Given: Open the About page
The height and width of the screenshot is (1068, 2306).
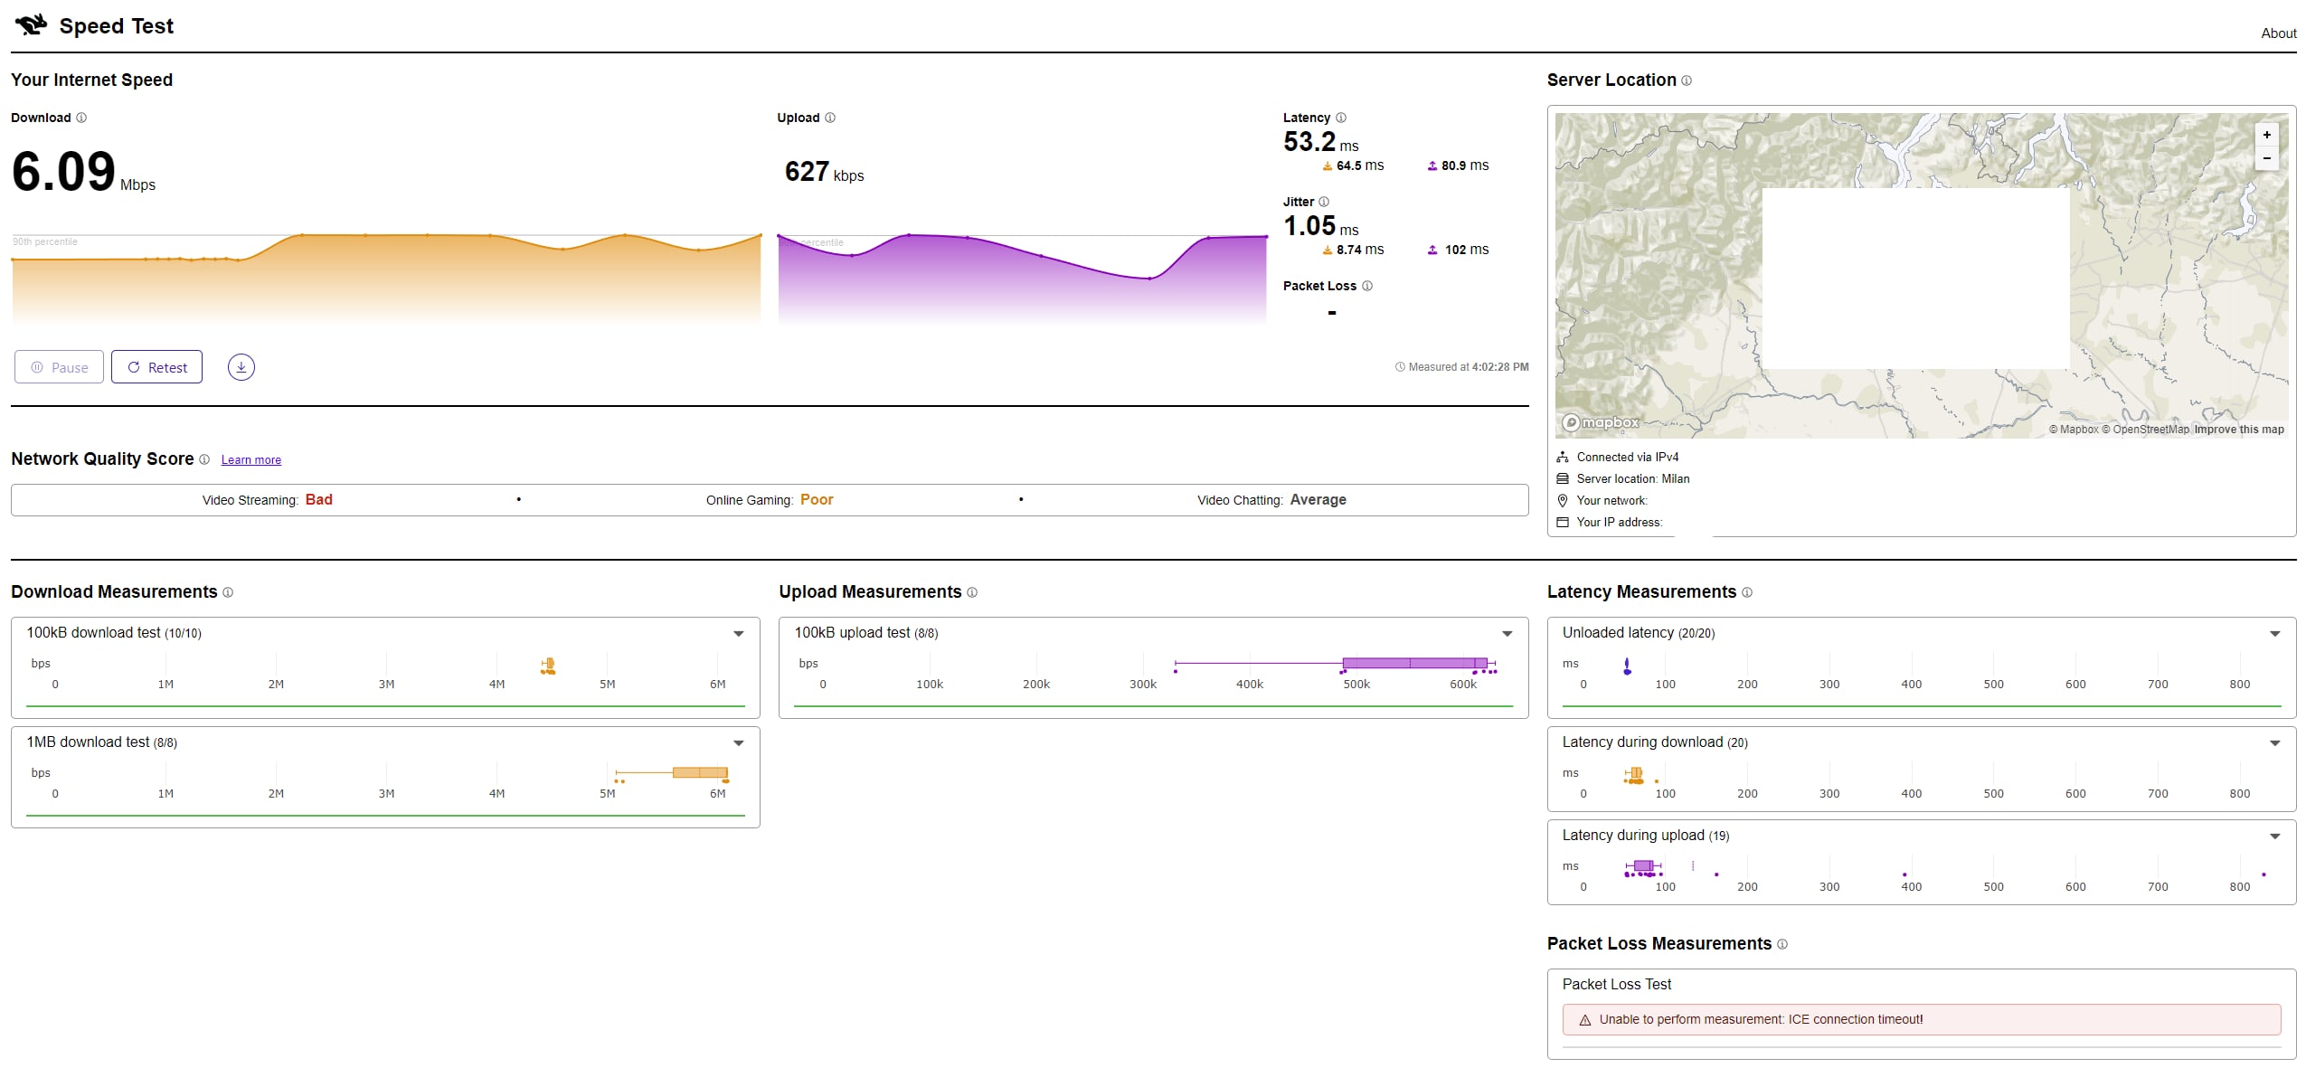Looking at the screenshot, I should point(2278,33).
